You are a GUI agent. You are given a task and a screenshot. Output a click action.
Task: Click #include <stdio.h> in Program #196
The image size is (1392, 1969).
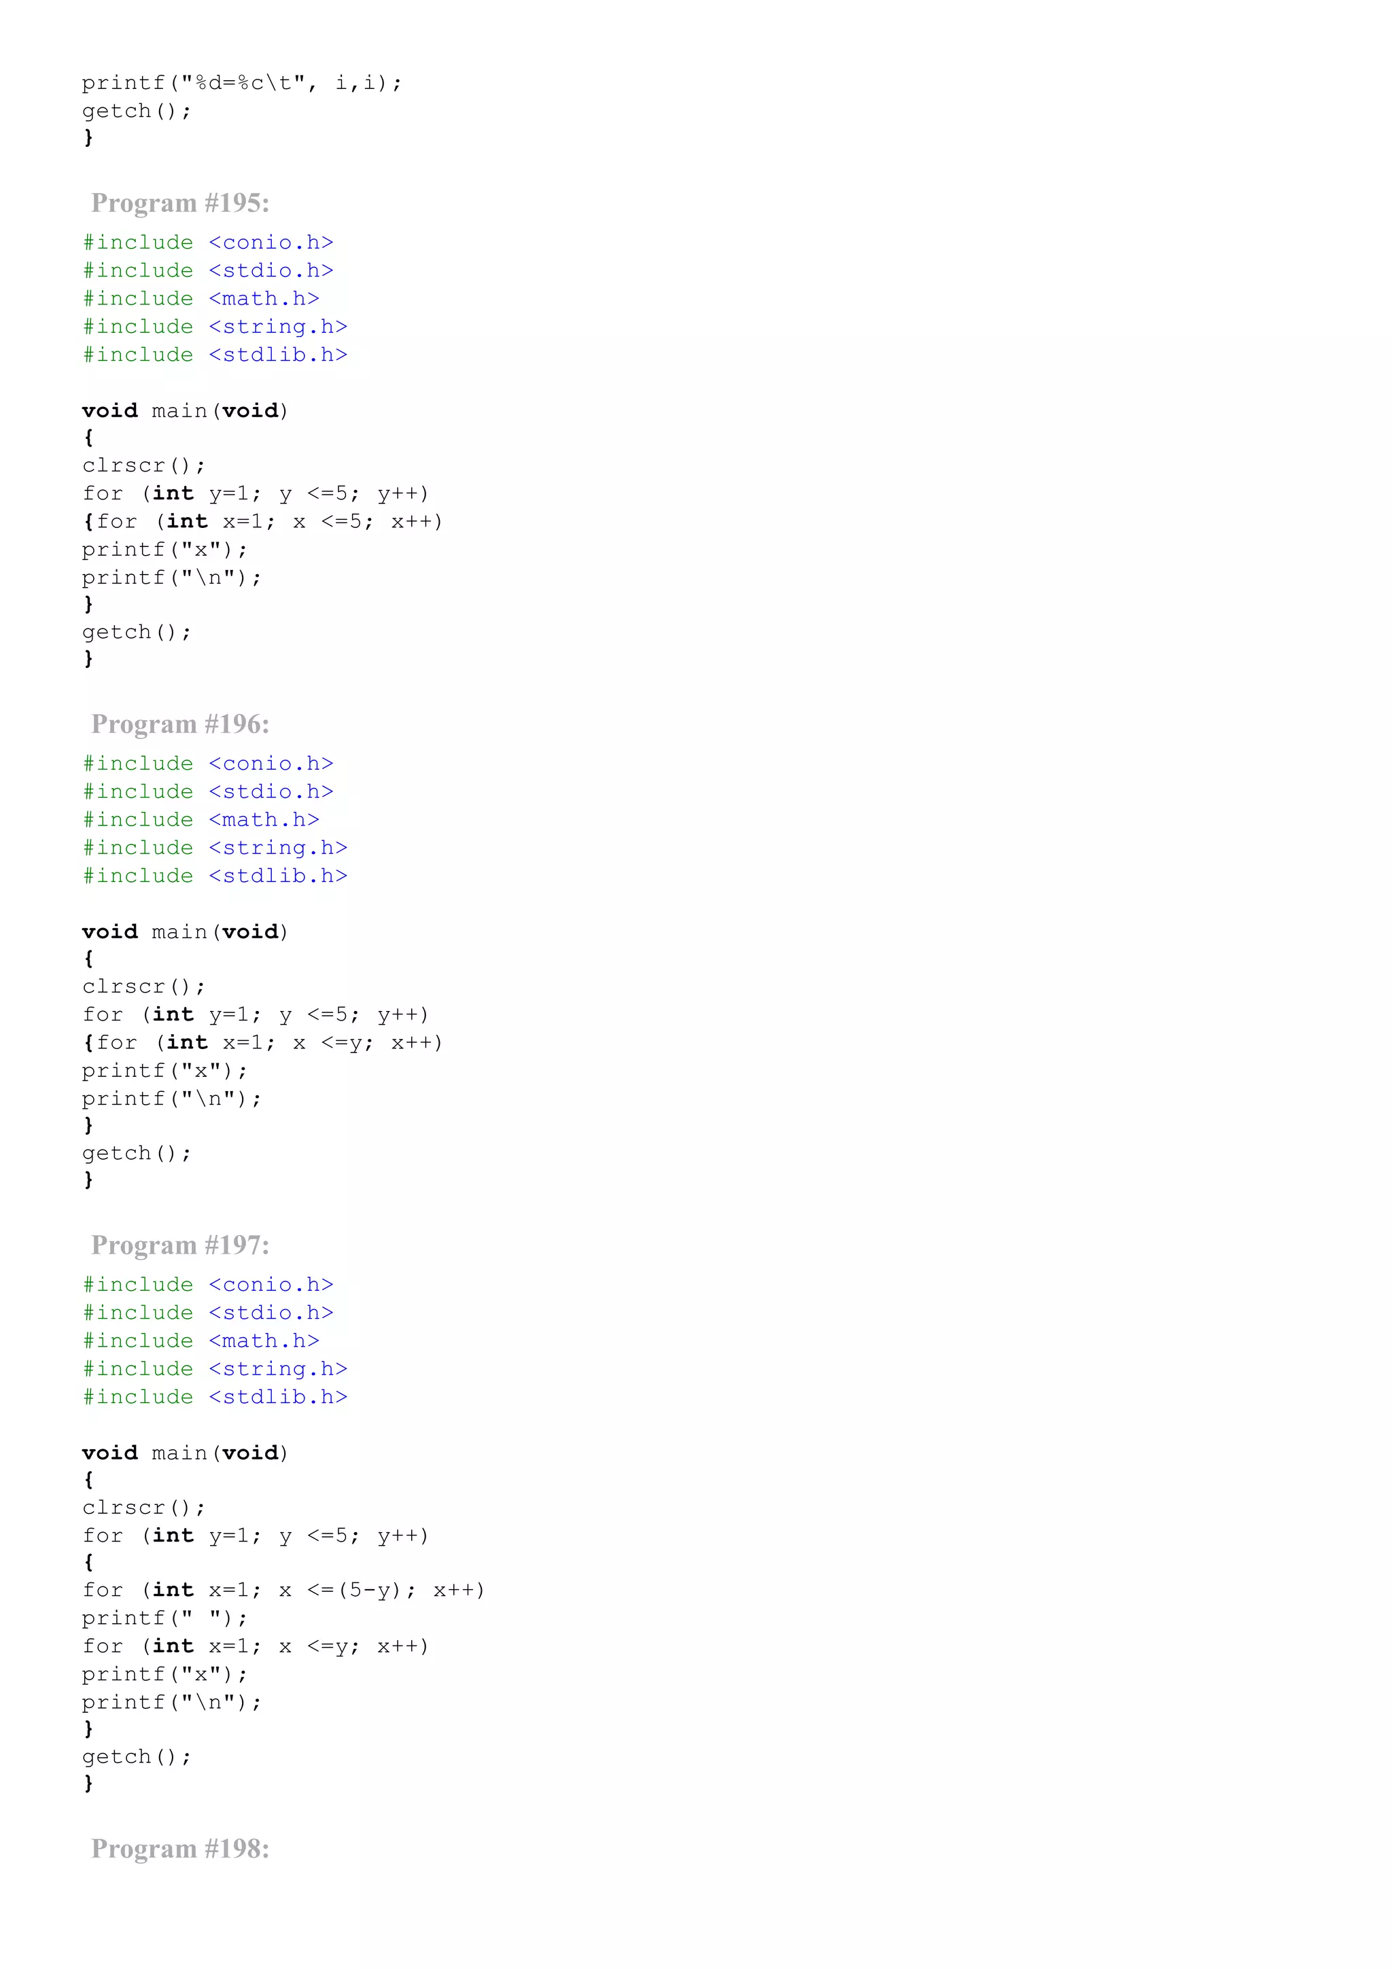click(x=209, y=792)
